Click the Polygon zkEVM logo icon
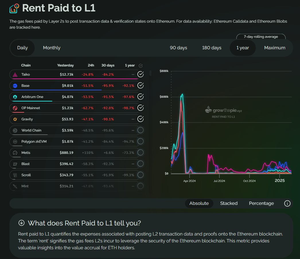 [x=15, y=142]
